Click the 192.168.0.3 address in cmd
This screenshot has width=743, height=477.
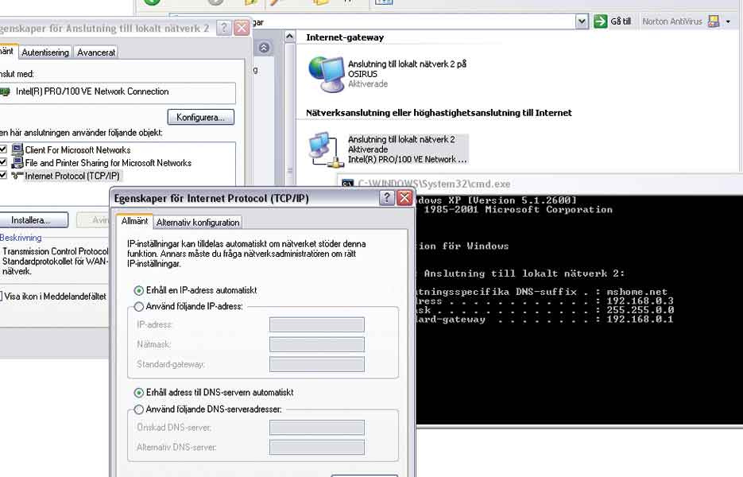[x=640, y=301]
